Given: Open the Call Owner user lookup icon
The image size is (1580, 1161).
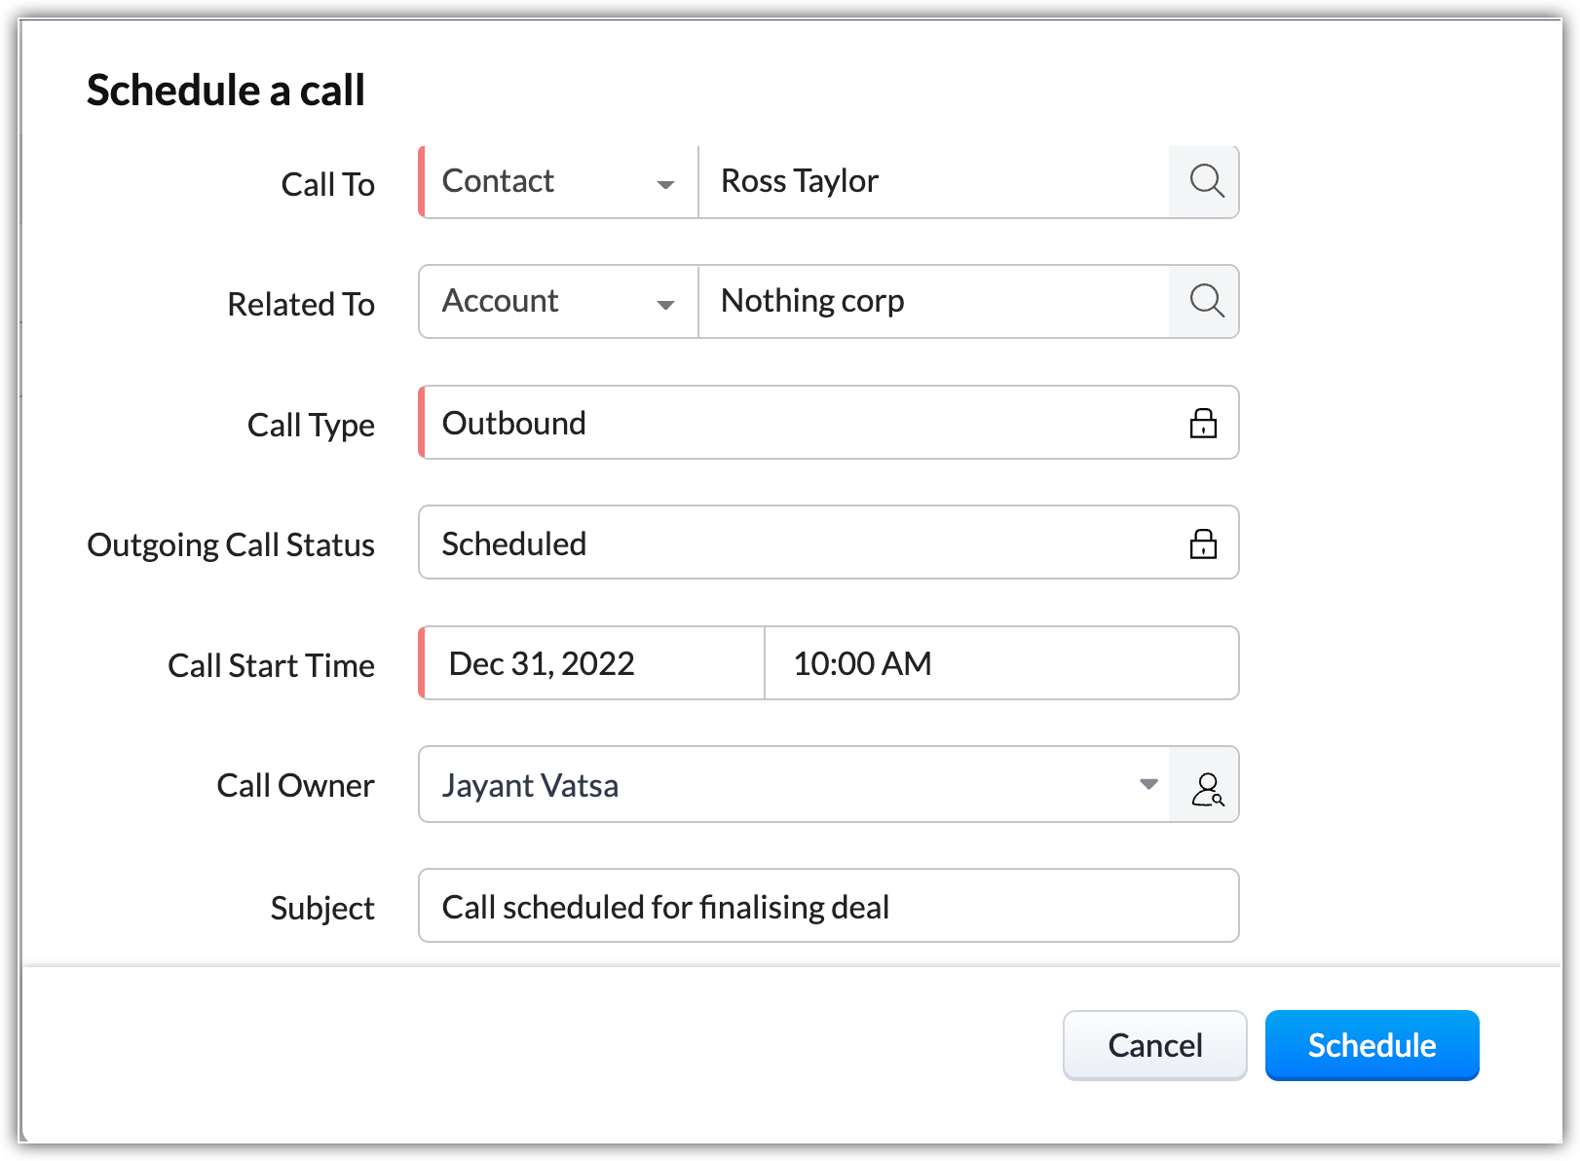Looking at the screenshot, I should click(x=1206, y=787).
